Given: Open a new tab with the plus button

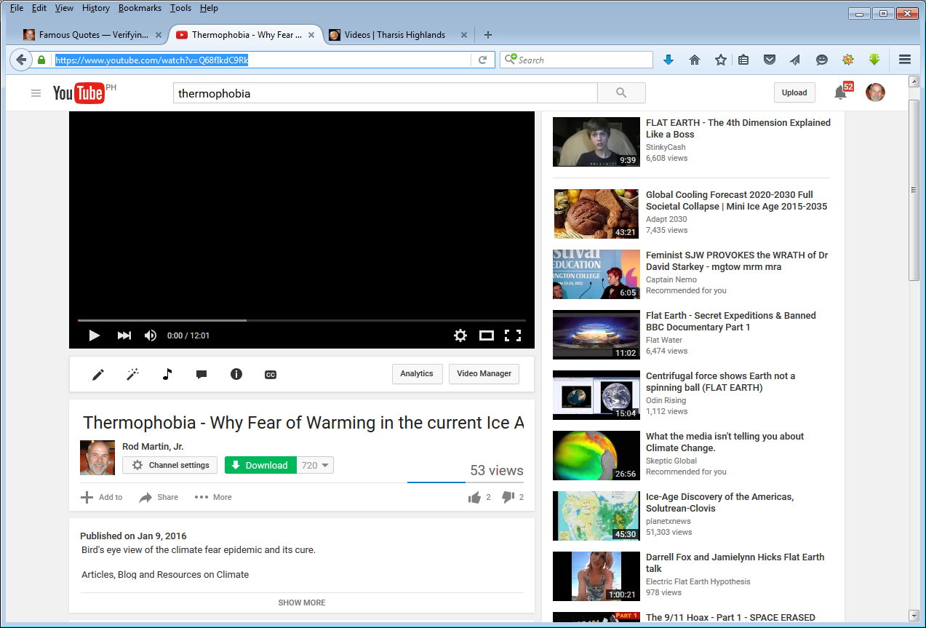Looking at the screenshot, I should [x=488, y=35].
